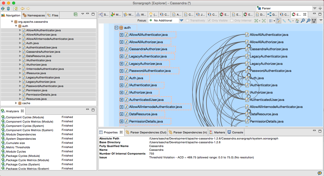Click the fit-to-view icon after zoom in
Image resolution: width=324 pixels, height=176 pixels.
point(314,21)
